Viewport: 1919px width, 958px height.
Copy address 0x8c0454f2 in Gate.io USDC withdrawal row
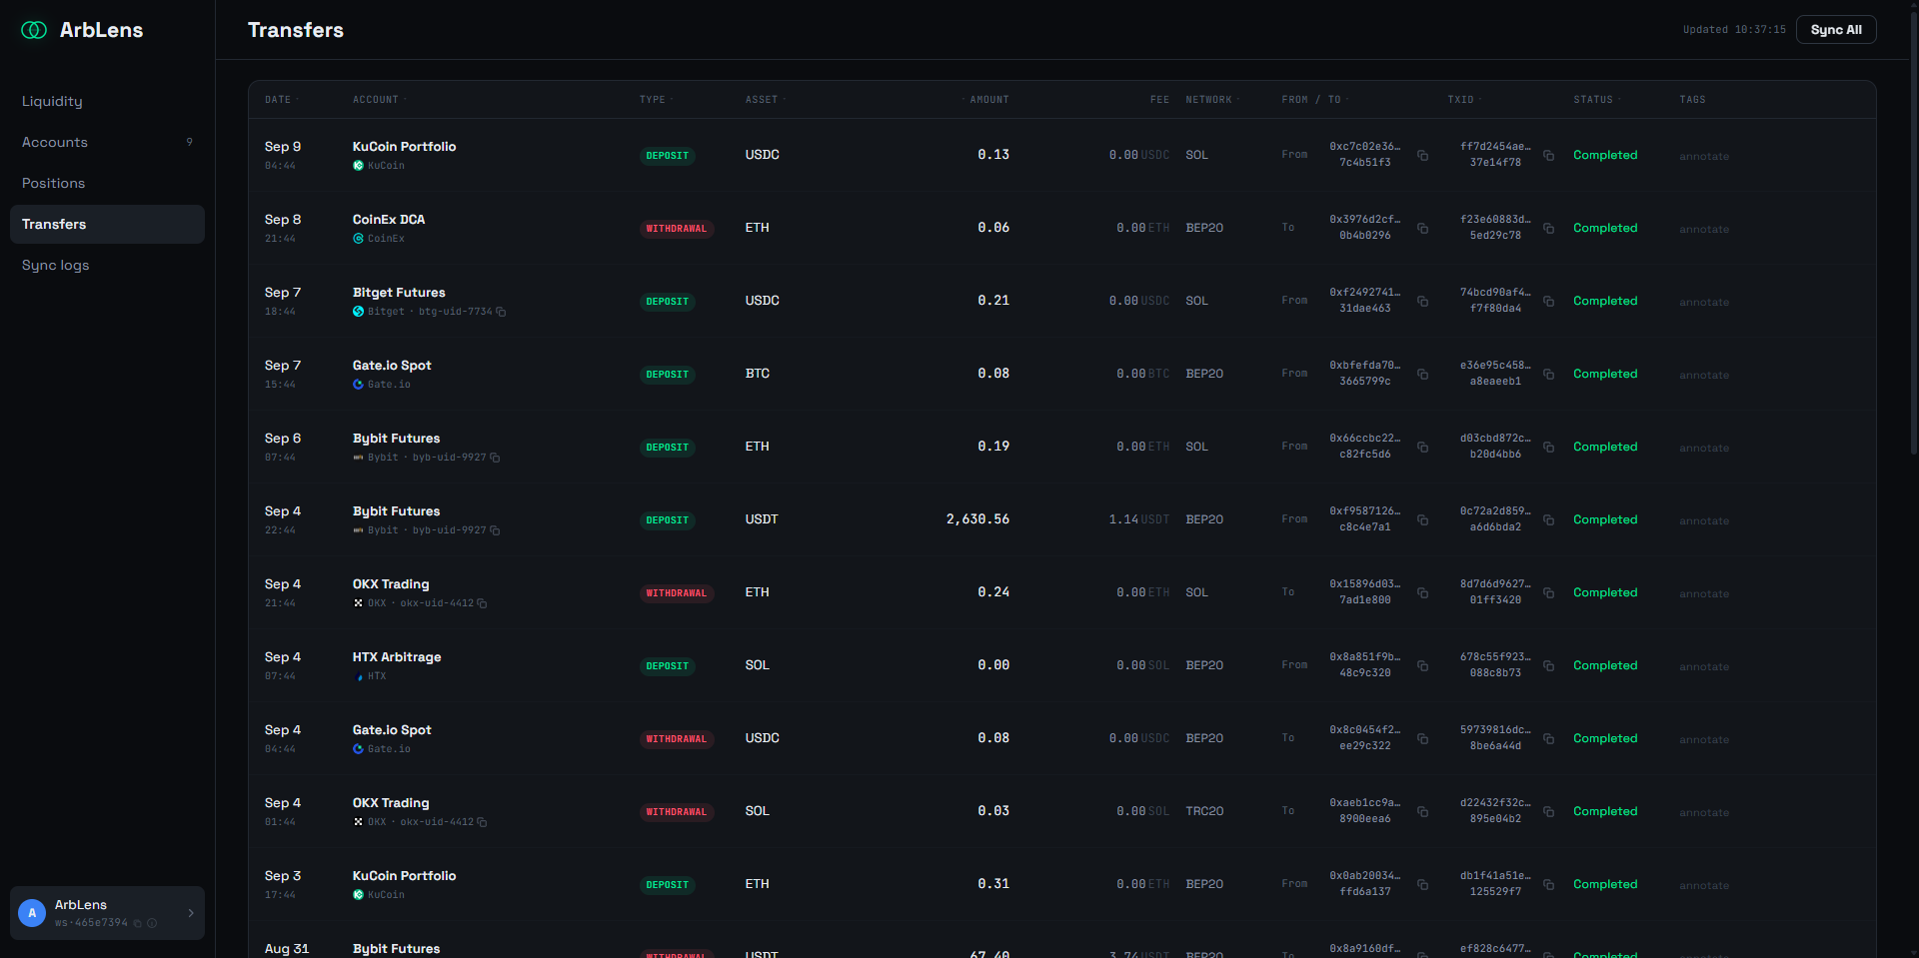[1422, 739]
